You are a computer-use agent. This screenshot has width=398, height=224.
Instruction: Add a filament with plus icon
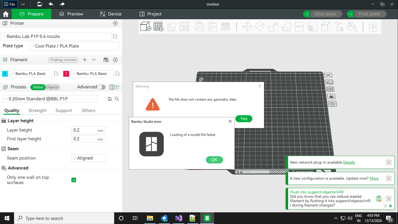(85, 60)
